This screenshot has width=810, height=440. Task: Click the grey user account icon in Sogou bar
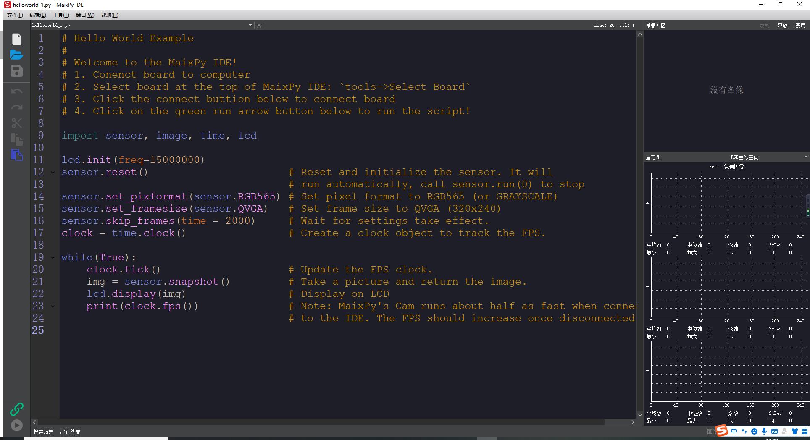pos(784,431)
